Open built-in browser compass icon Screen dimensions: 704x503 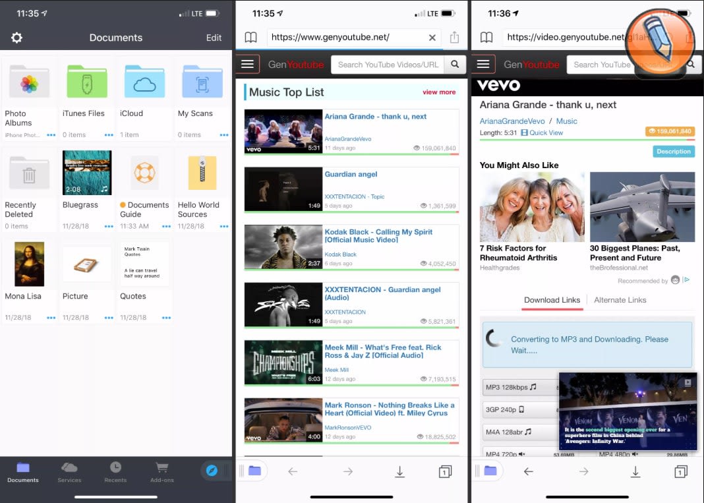(212, 471)
